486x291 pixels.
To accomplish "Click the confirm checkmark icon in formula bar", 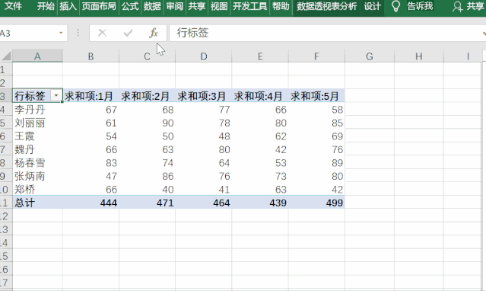I will pyautogui.click(x=128, y=33).
